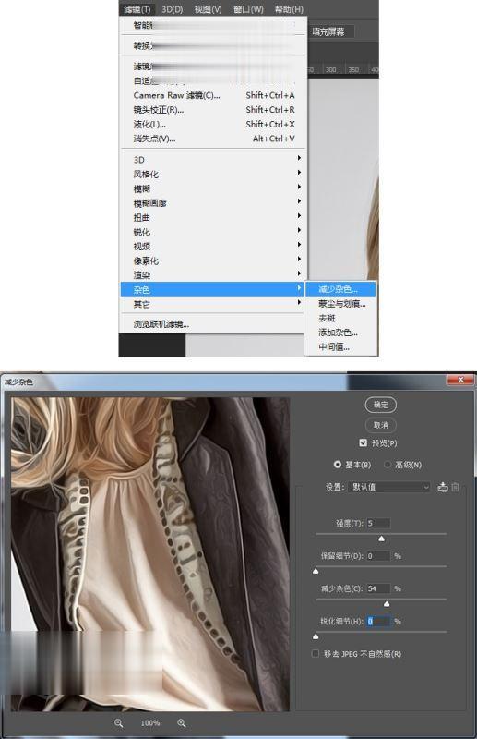The image size is (477, 739).
Task: Click the 填充屏幕 button
Action: (x=328, y=32)
